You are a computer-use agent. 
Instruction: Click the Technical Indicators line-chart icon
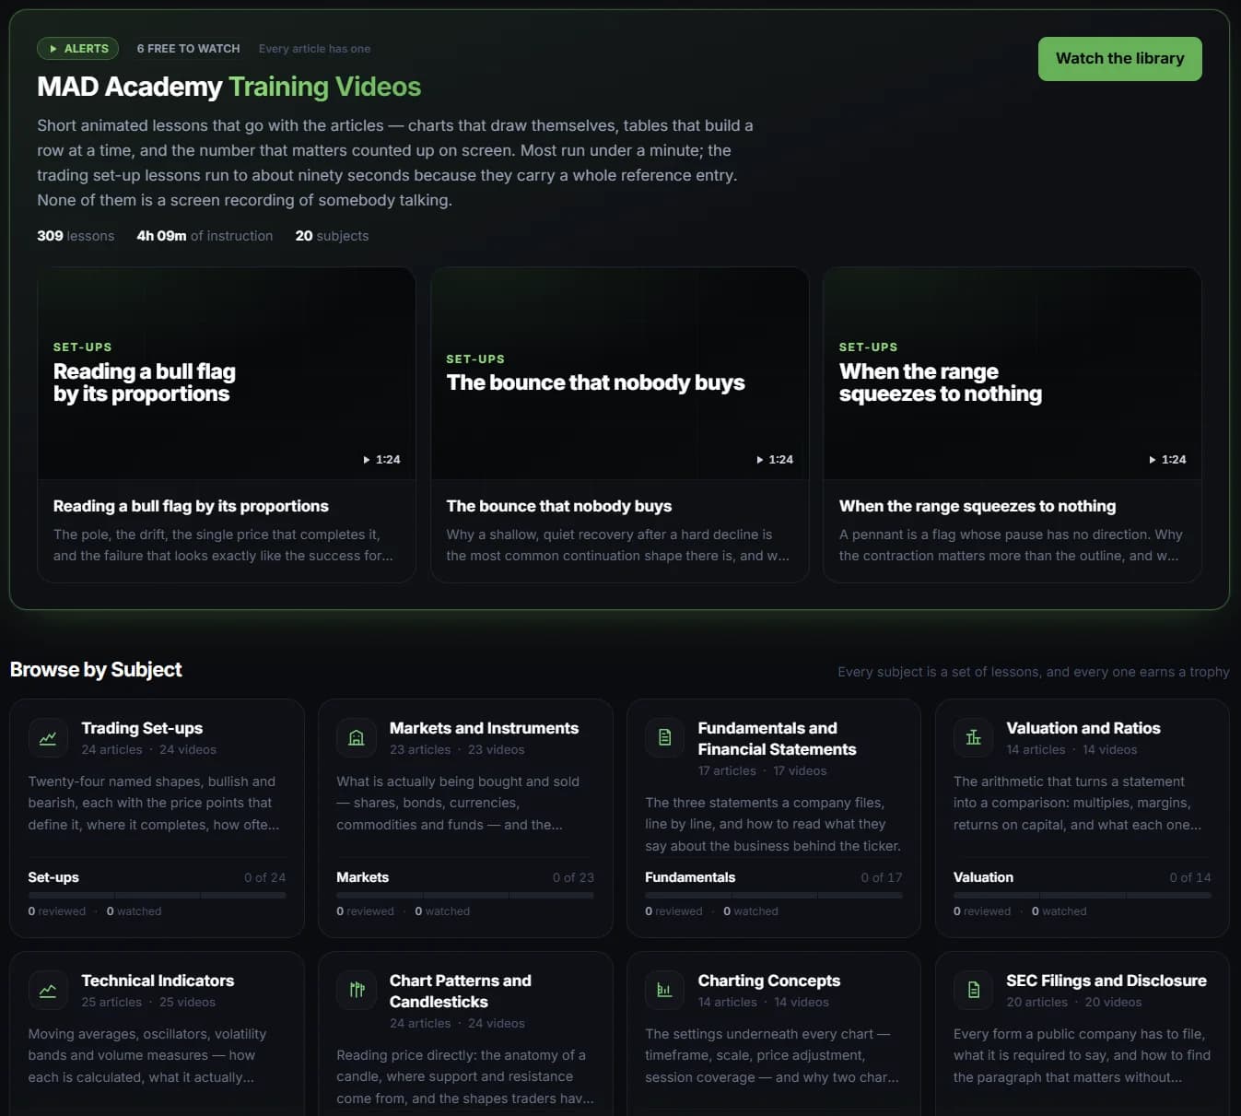coord(48,991)
